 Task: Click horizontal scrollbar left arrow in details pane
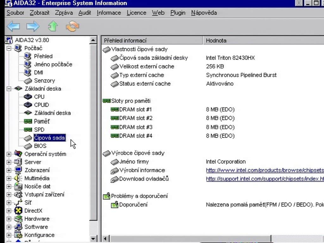(105, 239)
